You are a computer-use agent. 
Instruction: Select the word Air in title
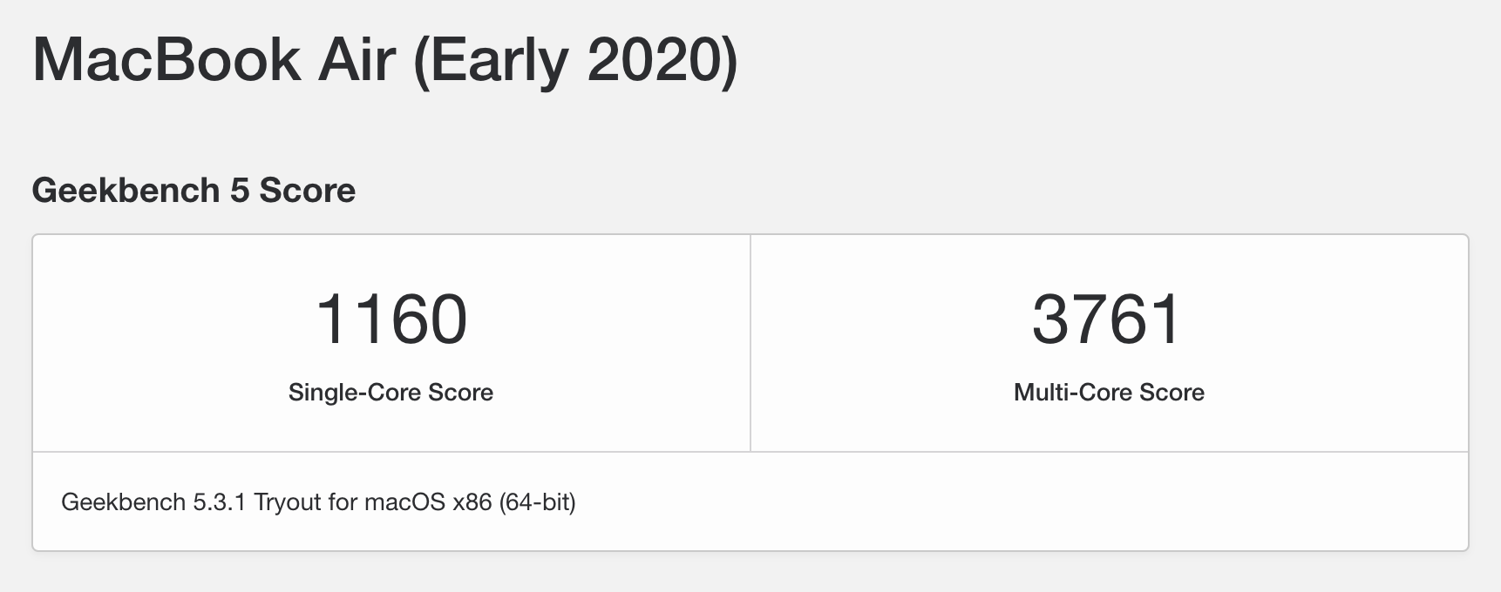click(356, 59)
